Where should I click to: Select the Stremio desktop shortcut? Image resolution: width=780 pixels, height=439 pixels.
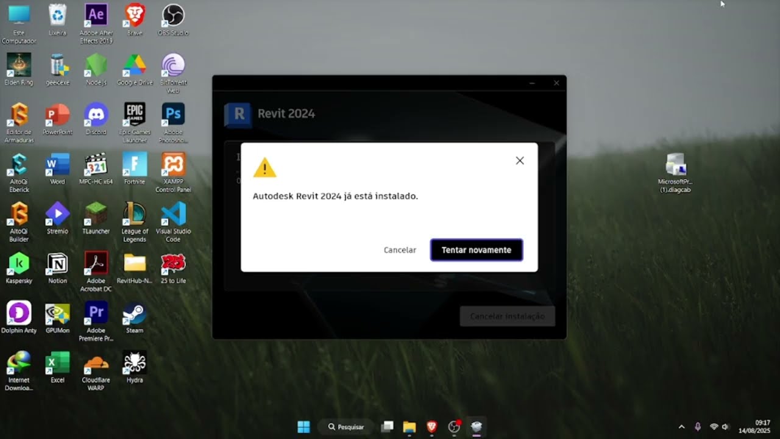[x=57, y=218]
